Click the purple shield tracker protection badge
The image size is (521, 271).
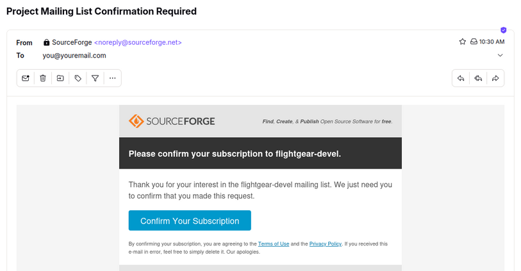click(504, 30)
